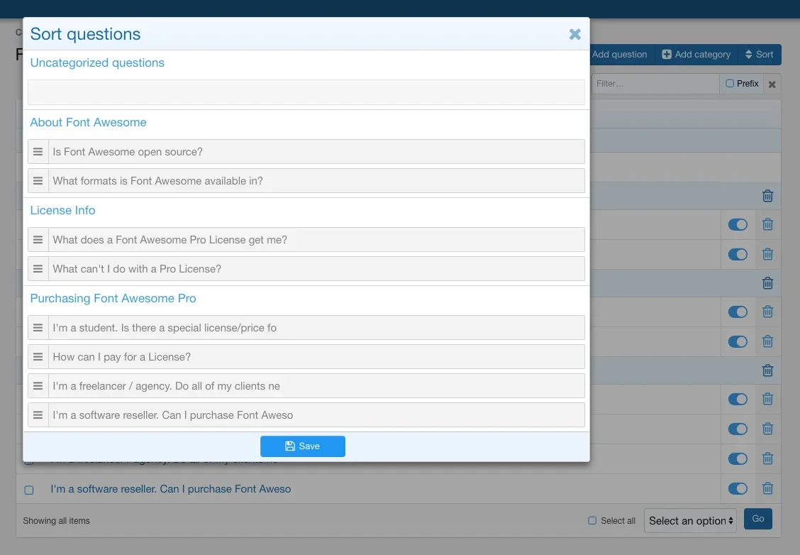800x555 pixels.
Task: Toggle the Prefix checkbox
Action: coord(730,84)
